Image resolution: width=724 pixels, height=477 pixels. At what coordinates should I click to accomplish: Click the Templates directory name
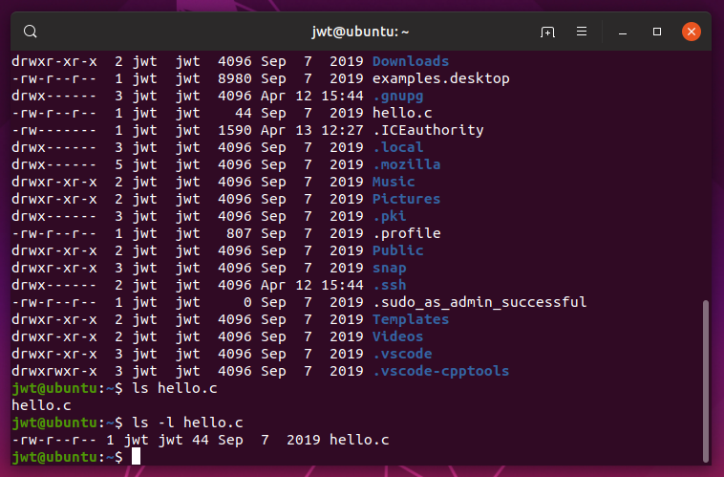click(x=411, y=319)
